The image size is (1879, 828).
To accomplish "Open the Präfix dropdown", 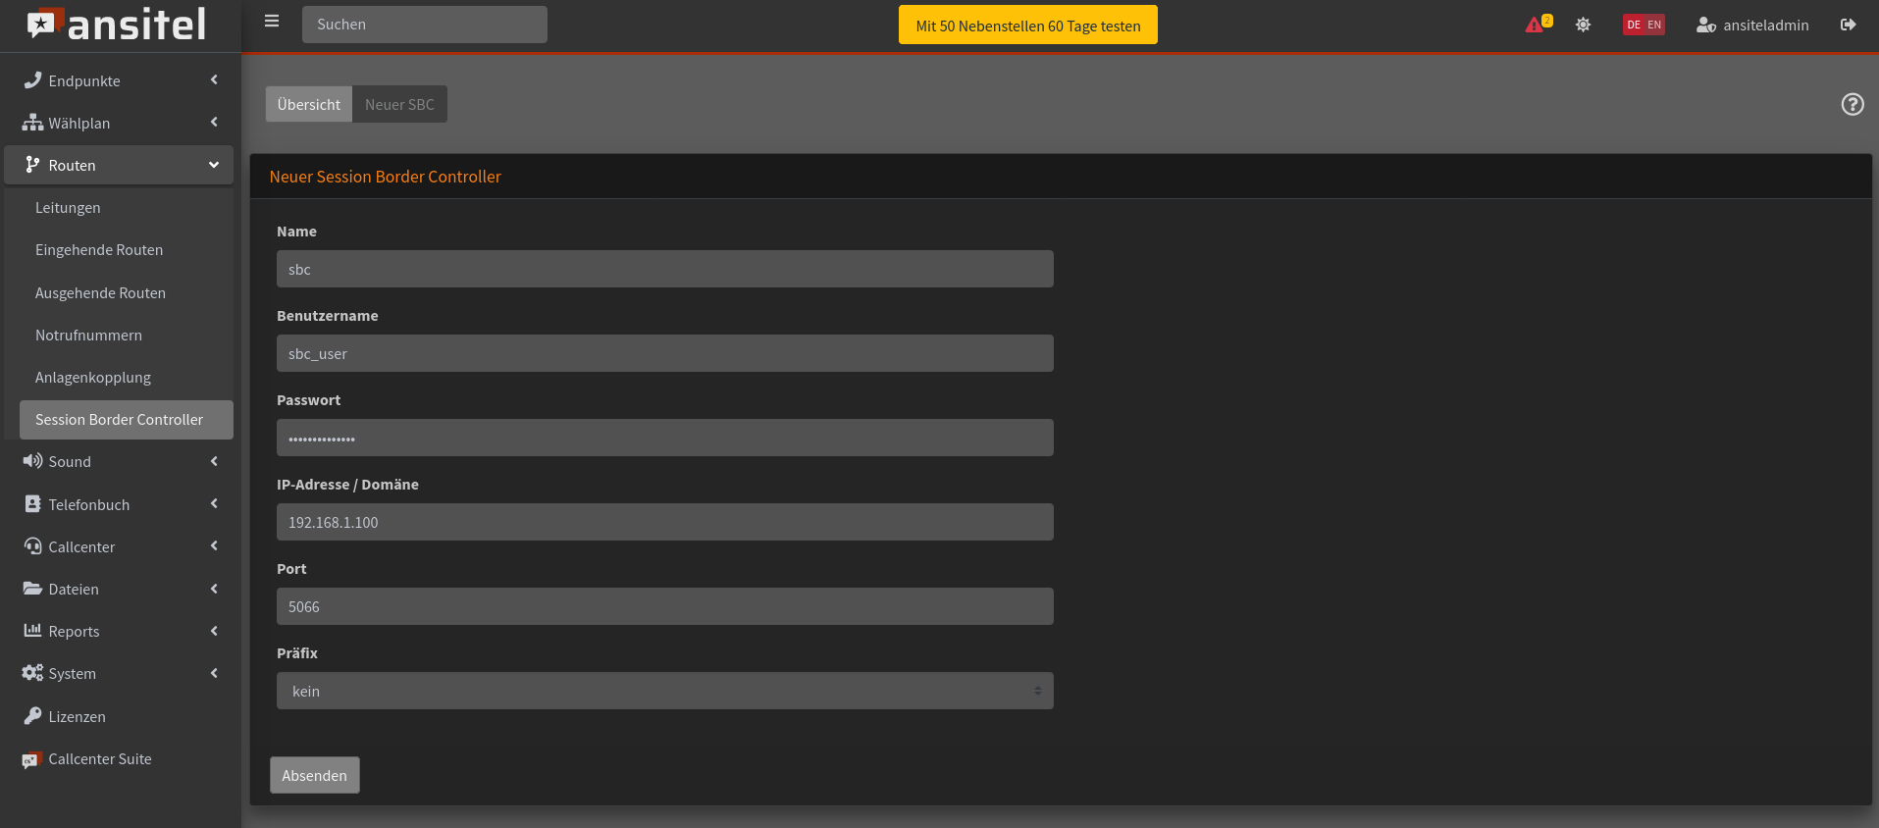I will click(x=664, y=691).
